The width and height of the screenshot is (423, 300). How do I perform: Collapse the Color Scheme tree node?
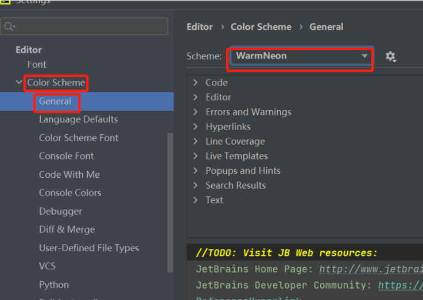coord(19,82)
